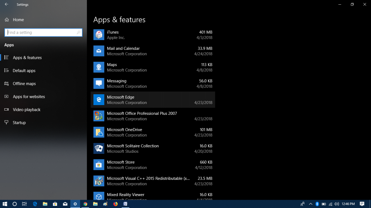Expand hidden icons in the system tray
This screenshot has width=371, height=208.
[310, 204]
